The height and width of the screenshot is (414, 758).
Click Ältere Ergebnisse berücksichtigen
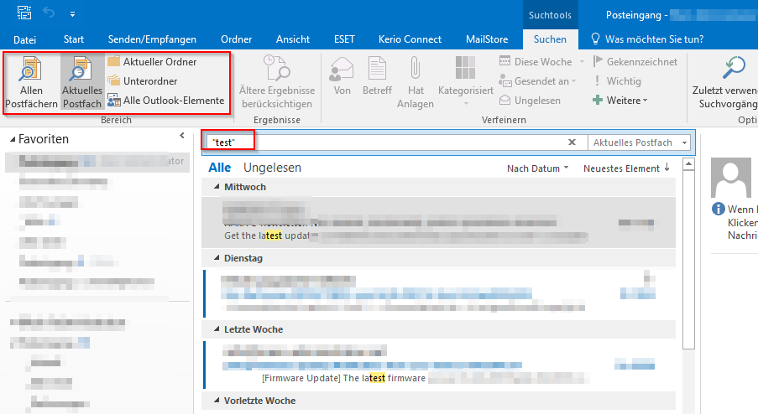point(277,82)
